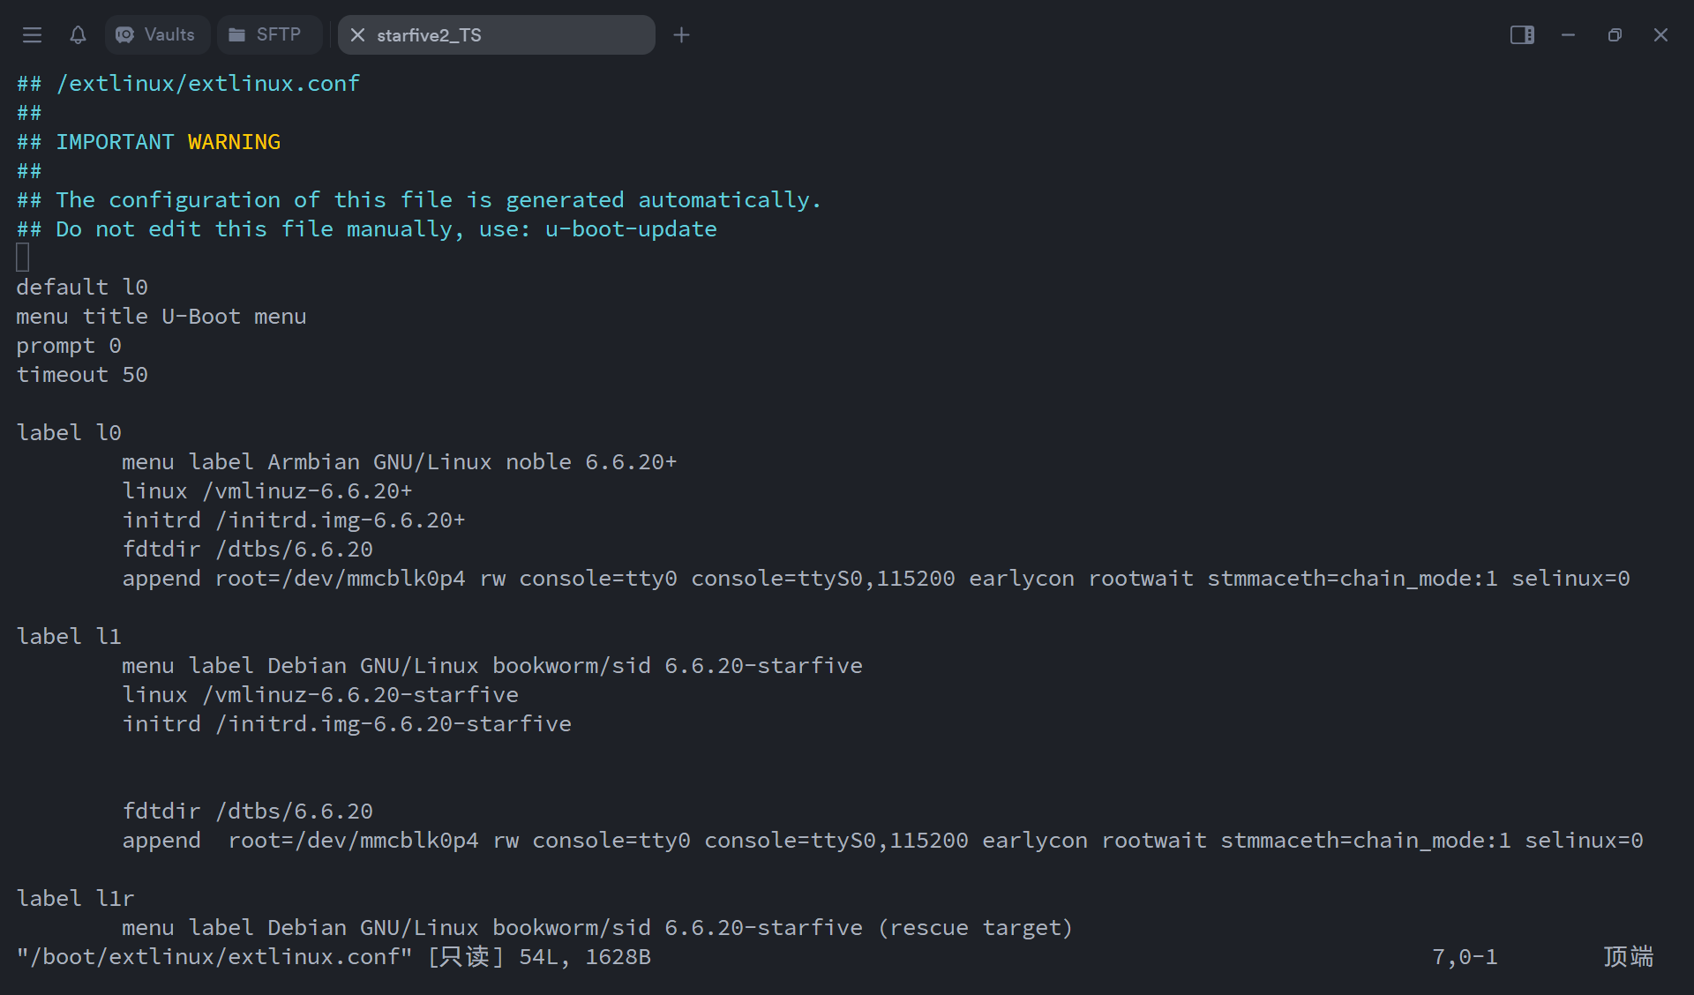
Task: Close the application window
Action: click(x=1660, y=35)
